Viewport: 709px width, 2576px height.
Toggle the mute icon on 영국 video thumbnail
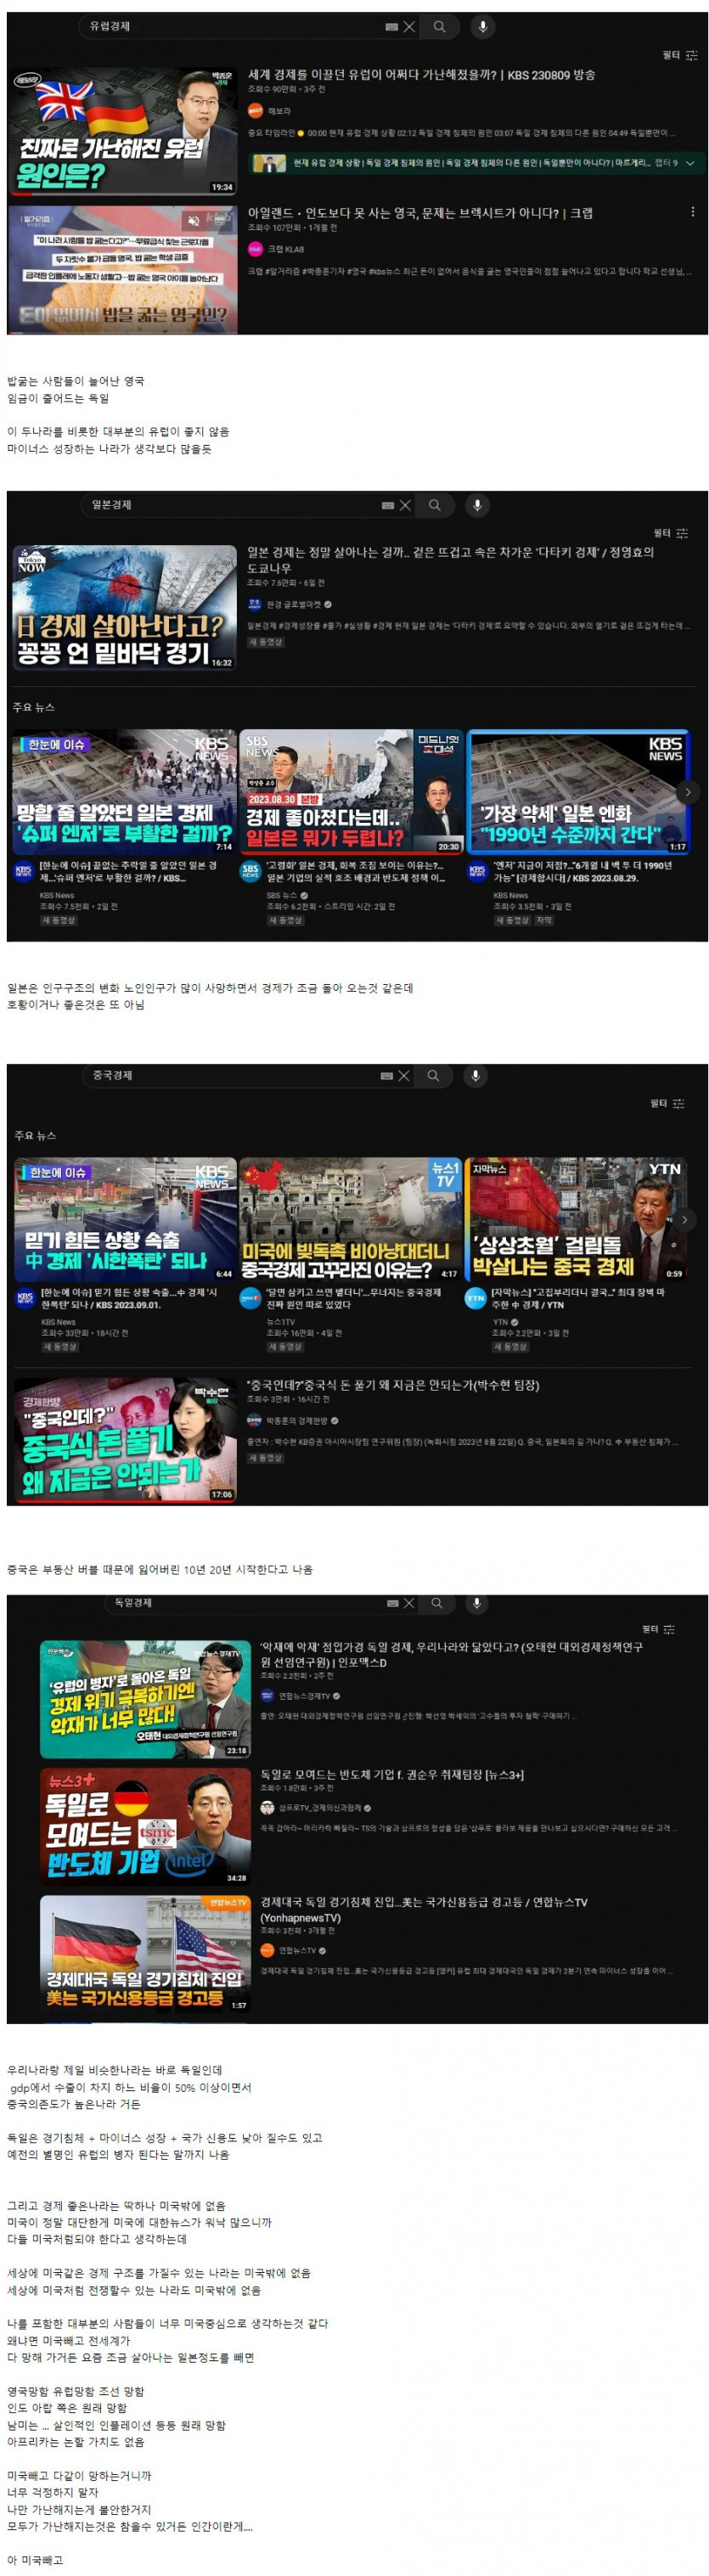(193, 221)
